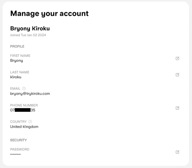Open the phone number edit icon
The width and height of the screenshot is (192, 168).
pos(177,108)
